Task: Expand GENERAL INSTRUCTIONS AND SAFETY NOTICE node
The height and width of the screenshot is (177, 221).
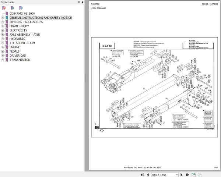Action: coord(3,18)
